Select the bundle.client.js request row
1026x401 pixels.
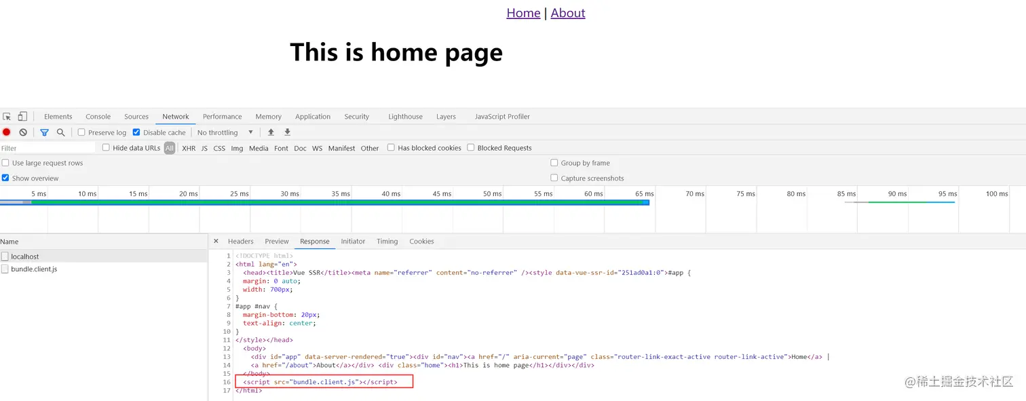coord(104,269)
